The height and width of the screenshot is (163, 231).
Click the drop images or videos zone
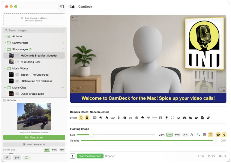coord(34,19)
